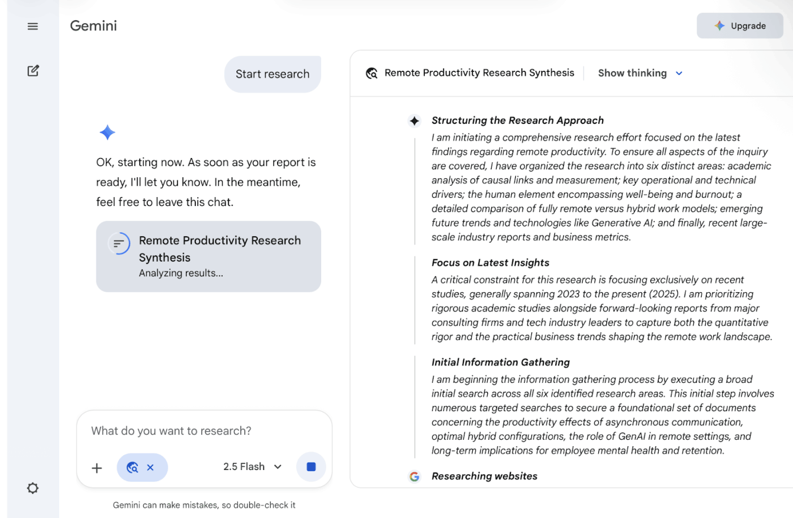Viewport: 793px width, 518px height.
Task: Click the Upgrade button
Action: point(740,25)
